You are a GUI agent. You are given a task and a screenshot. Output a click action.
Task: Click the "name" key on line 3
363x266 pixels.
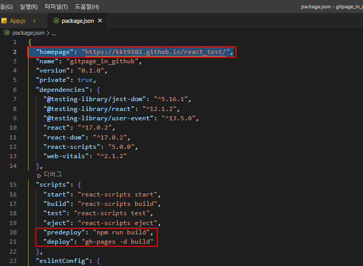coord(47,61)
